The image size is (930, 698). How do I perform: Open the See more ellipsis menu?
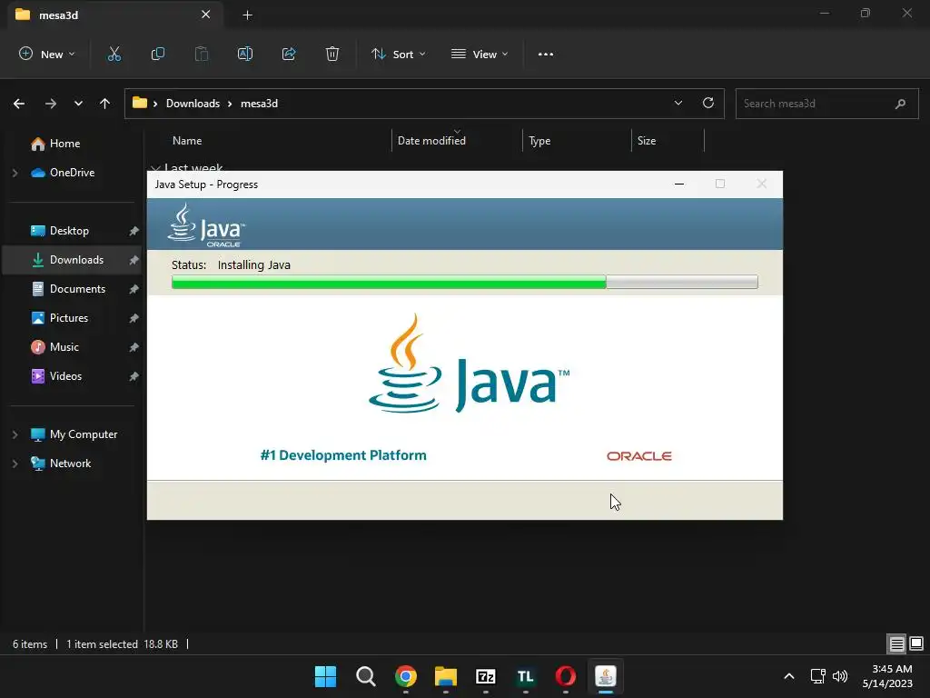click(546, 54)
